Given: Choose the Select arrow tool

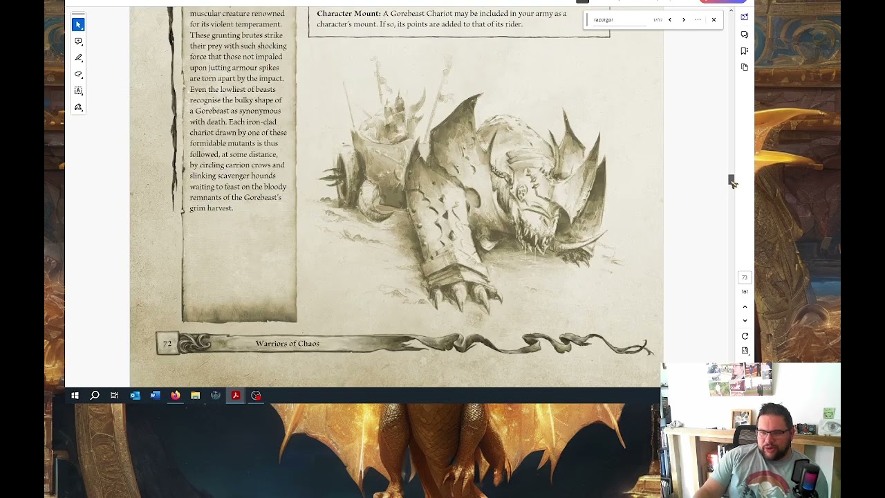Looking at the screenshot, I should 78,25.
